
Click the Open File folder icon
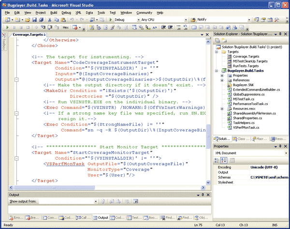[x=28, y=20]
